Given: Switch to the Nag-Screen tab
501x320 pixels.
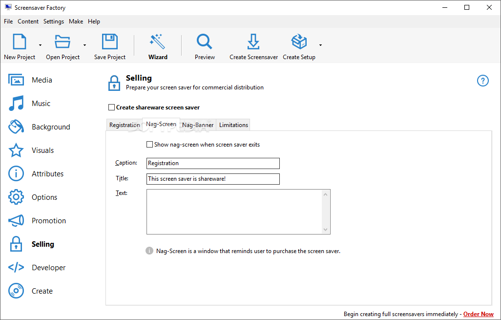Looking at the screenshot, I should 161,124.
